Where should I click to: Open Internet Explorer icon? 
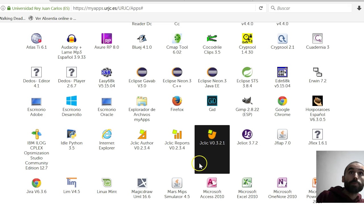point(107,134)
